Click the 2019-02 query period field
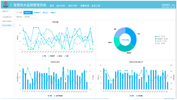Image resolution: width=177 pixels, height=100 pixels. [30, 17]
